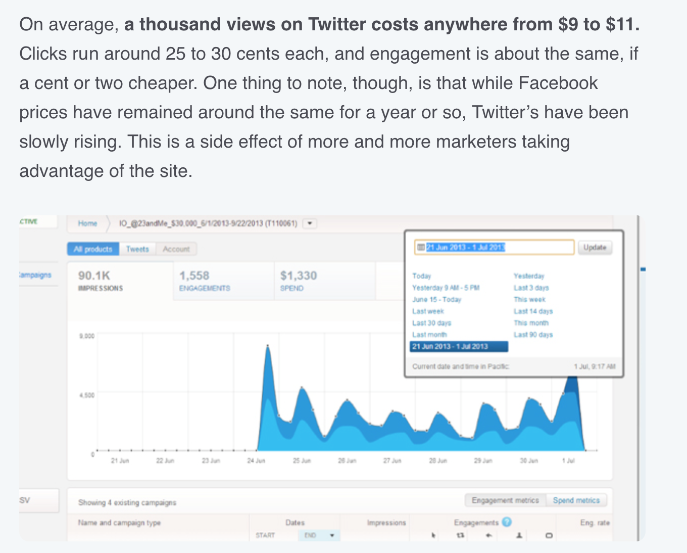Image resolution: width=687 pixels, height=553 pixels.
Task: Click the embedded Twitter ads dashboard image
Action: pos(332,378)
